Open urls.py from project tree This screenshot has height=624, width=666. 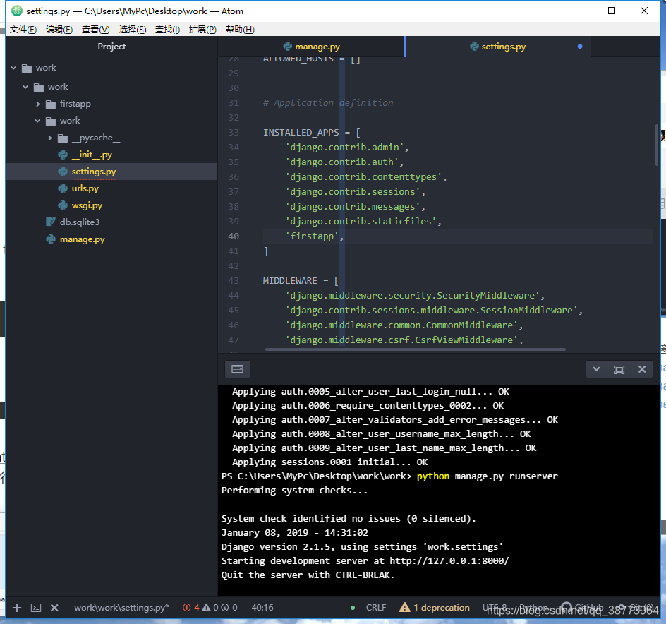(85, 188)
